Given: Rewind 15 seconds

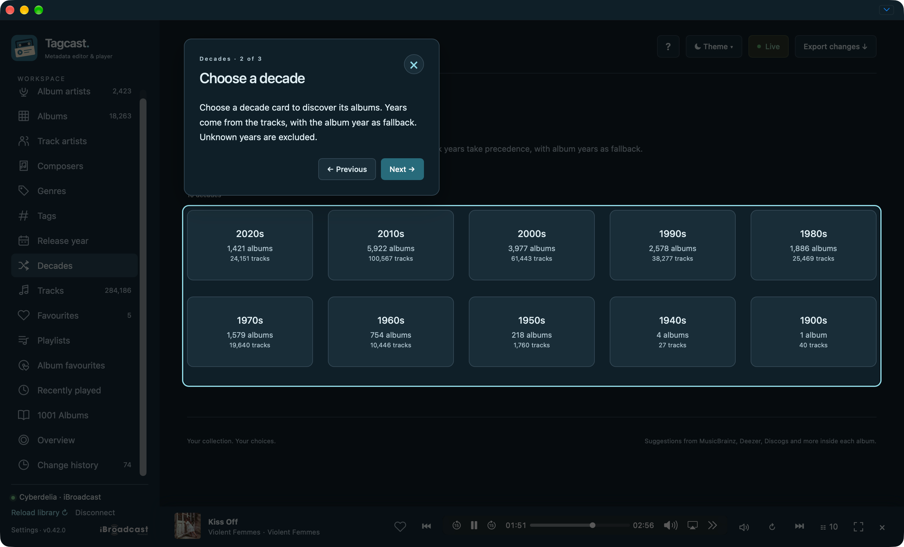Looking at the screenshot, I should (456, 526).
